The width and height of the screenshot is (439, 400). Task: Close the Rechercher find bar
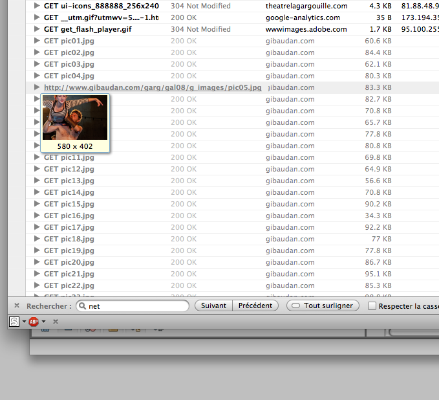(x=17, y=306)
